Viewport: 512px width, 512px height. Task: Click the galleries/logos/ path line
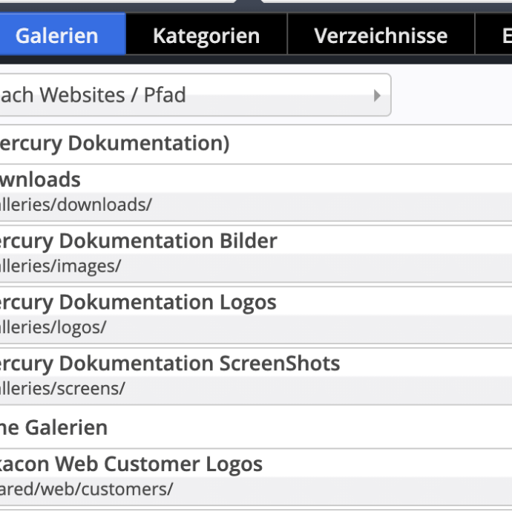click(53, 327)
